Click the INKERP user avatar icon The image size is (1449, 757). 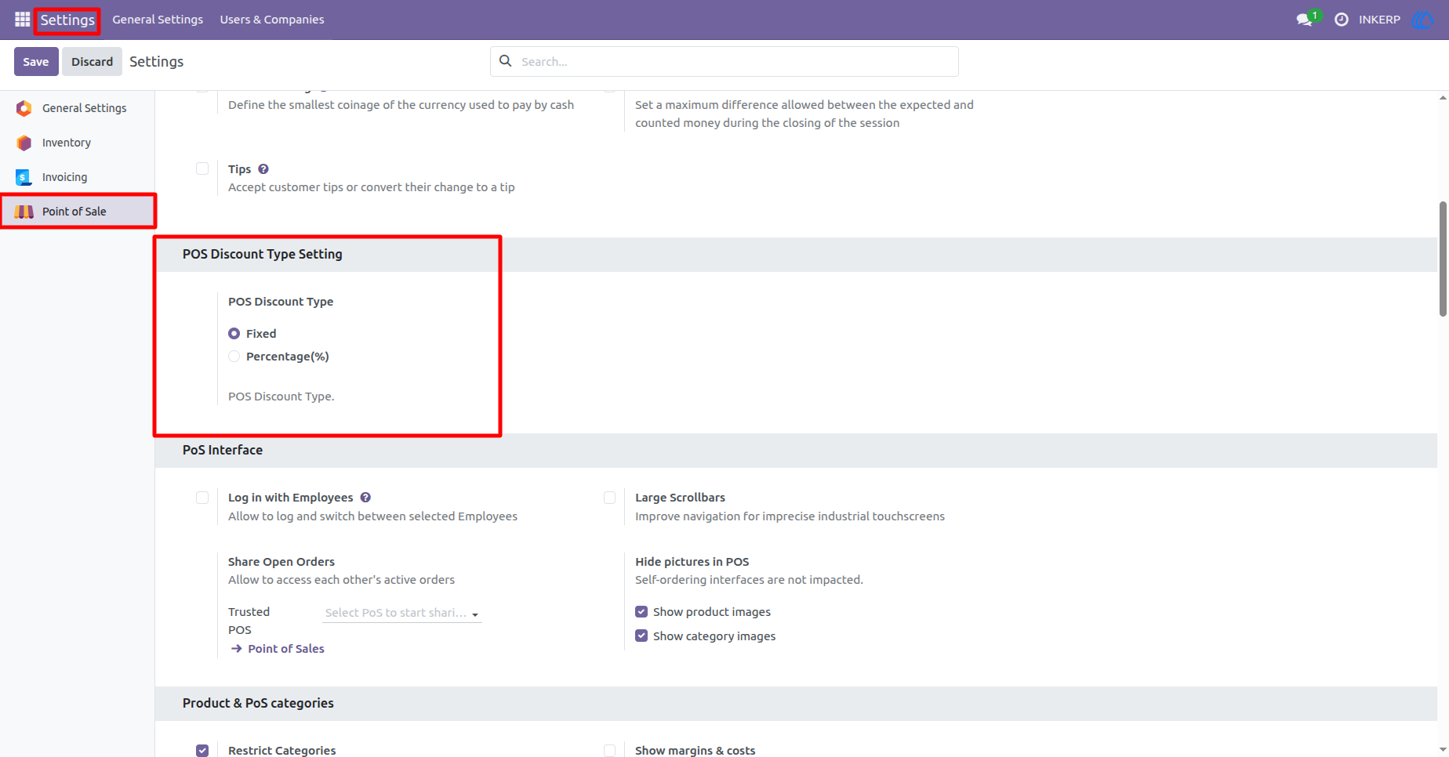click(x=1422, y=20)
